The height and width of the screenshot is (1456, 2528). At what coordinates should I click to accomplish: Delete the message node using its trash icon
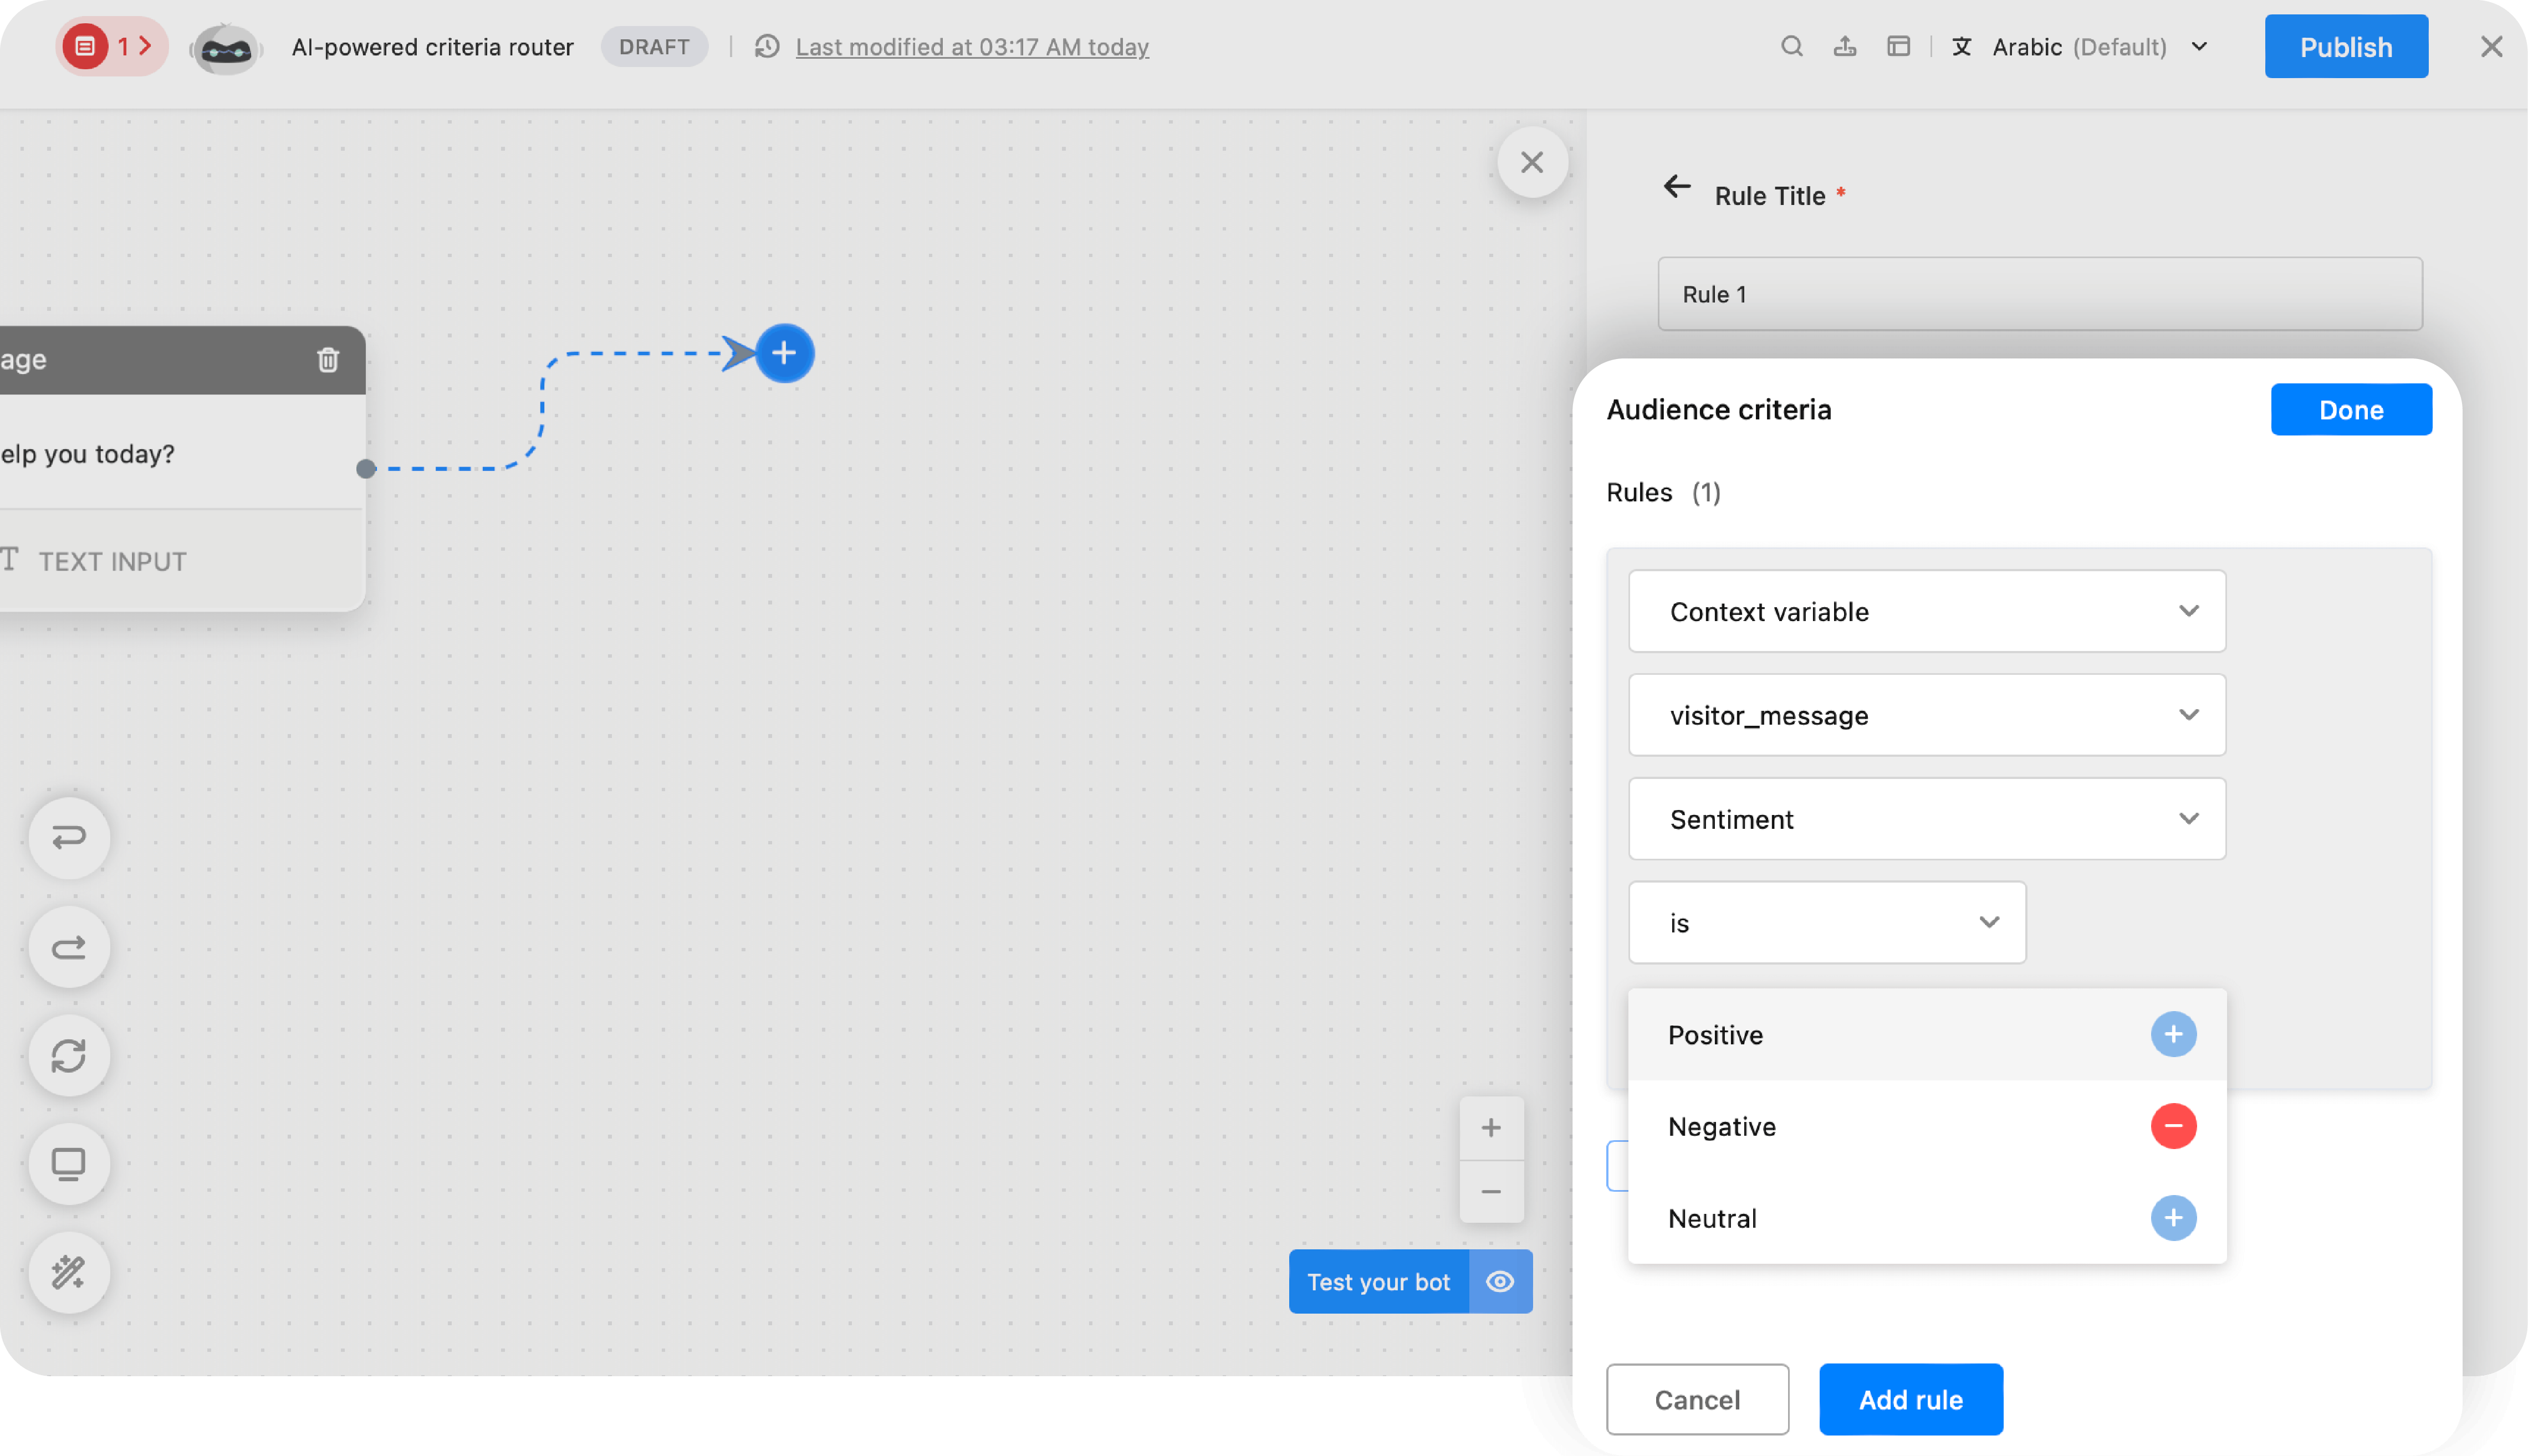pos(328,359)
